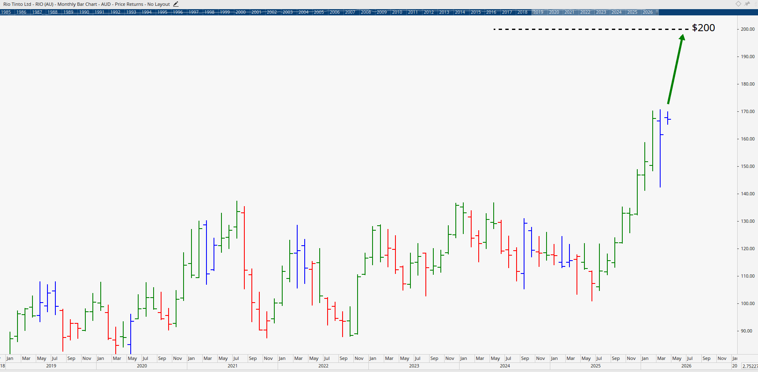Viewport: 758px width, 372px height.
Task: Click the 2019 year label on bottom axis
Action: click(x=51, y=366)
